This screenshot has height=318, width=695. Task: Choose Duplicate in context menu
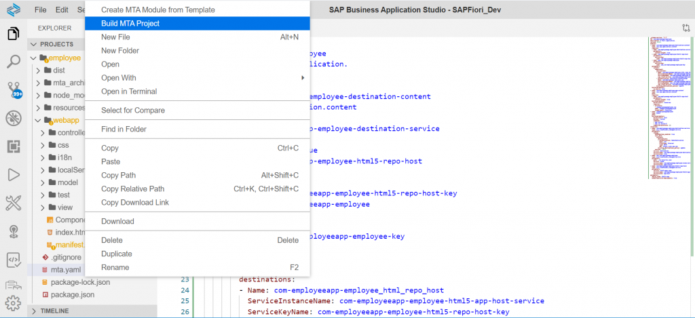coord(198,254)
